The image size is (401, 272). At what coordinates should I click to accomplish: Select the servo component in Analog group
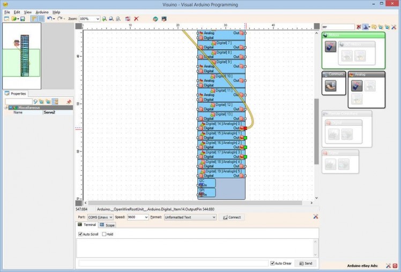tap(357, 86)
